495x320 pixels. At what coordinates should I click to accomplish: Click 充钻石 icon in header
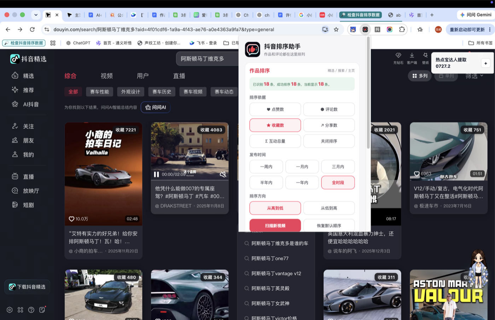tap(398, 58)
